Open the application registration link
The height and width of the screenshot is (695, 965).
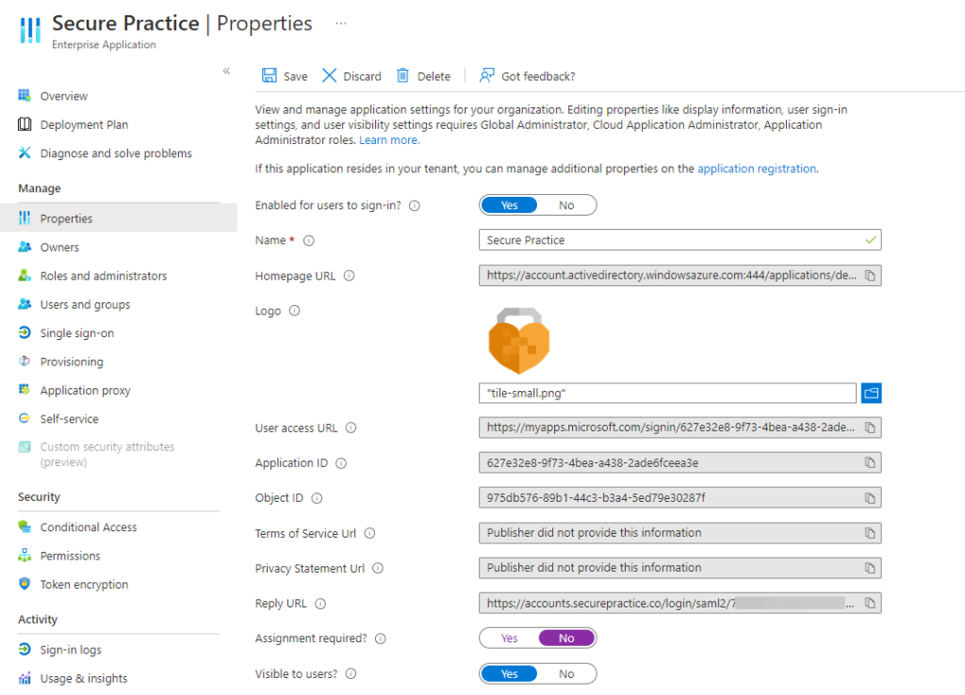click(756, 170)
